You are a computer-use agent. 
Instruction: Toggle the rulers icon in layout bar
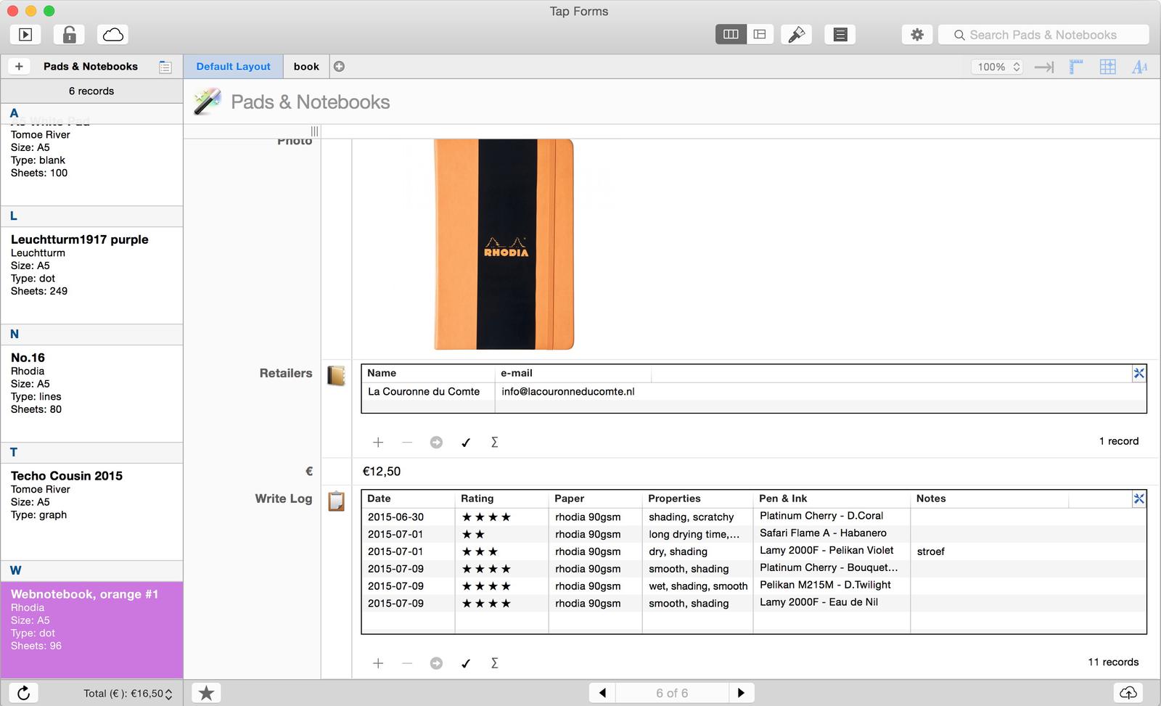pyautogui.click(x=1076, y=67)
